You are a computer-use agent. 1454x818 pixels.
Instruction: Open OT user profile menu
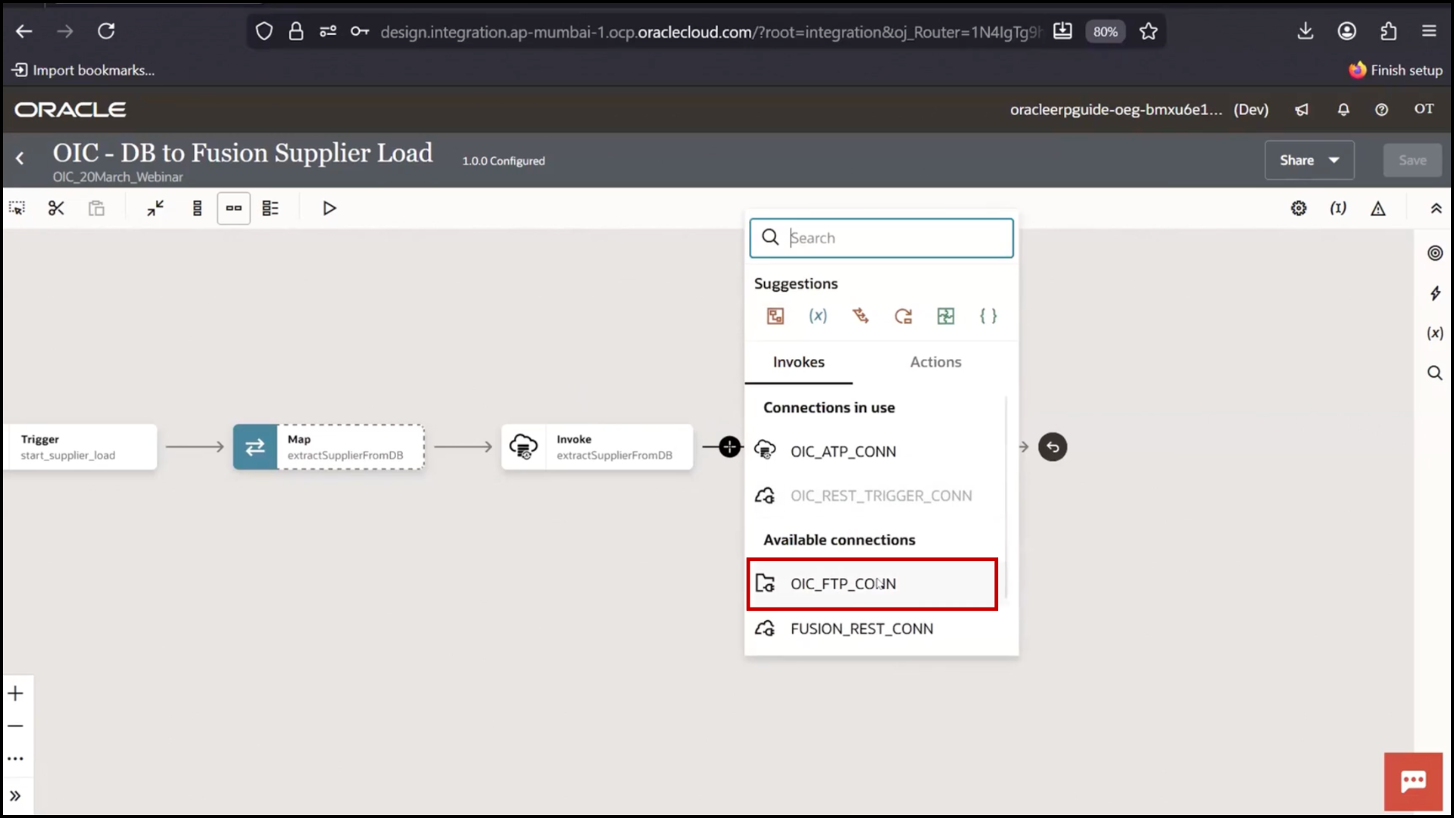click(x=1424, y=109)
